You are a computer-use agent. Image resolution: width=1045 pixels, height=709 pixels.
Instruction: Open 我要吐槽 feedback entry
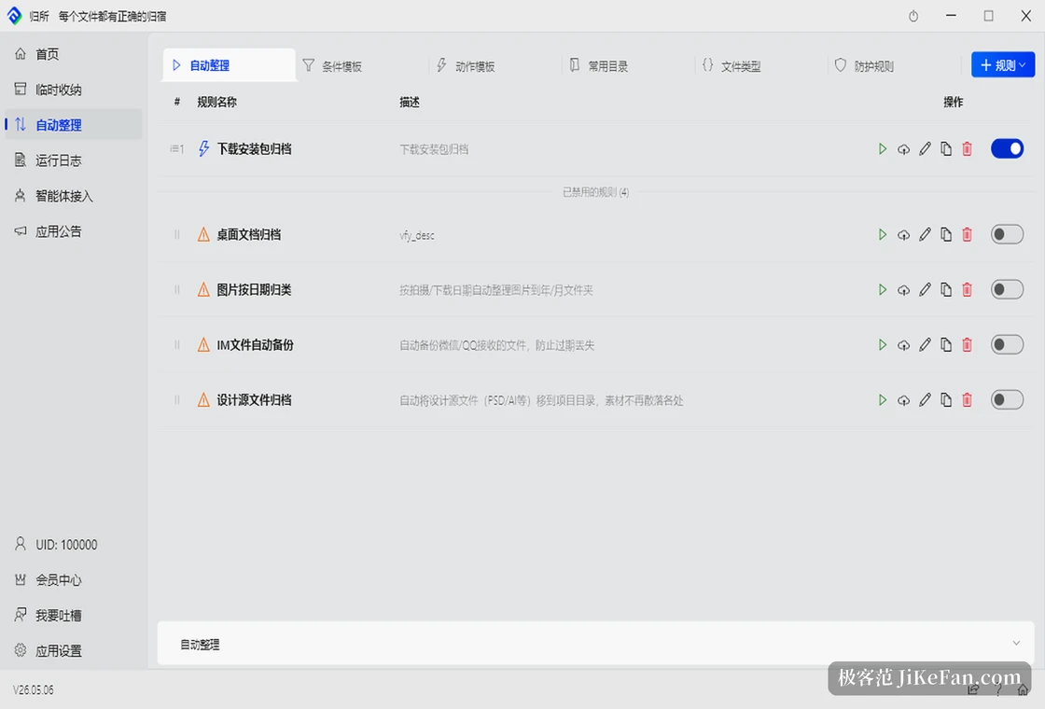pos(74,615)
